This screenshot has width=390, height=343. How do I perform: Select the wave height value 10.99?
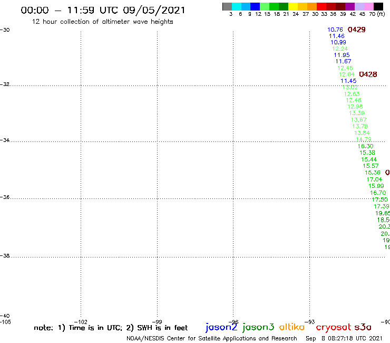tap(338, 42)
